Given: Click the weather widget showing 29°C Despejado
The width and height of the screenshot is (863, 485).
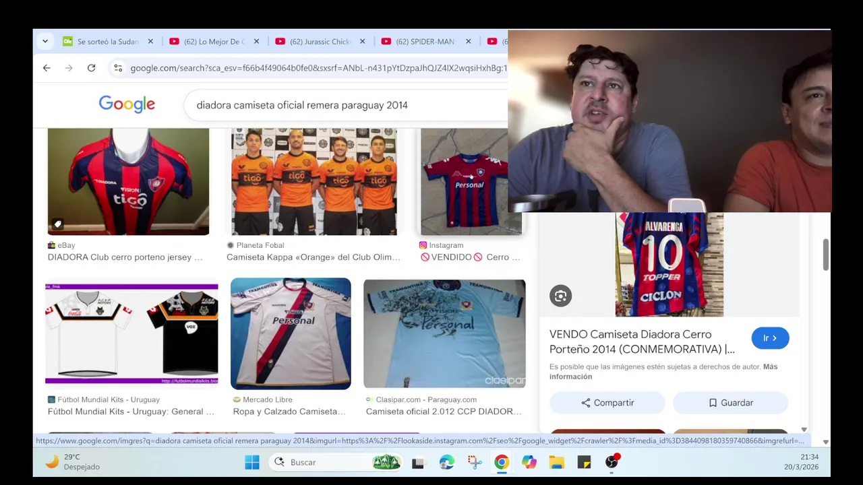Looking at the screenshot, I should (x=73, y=462).
